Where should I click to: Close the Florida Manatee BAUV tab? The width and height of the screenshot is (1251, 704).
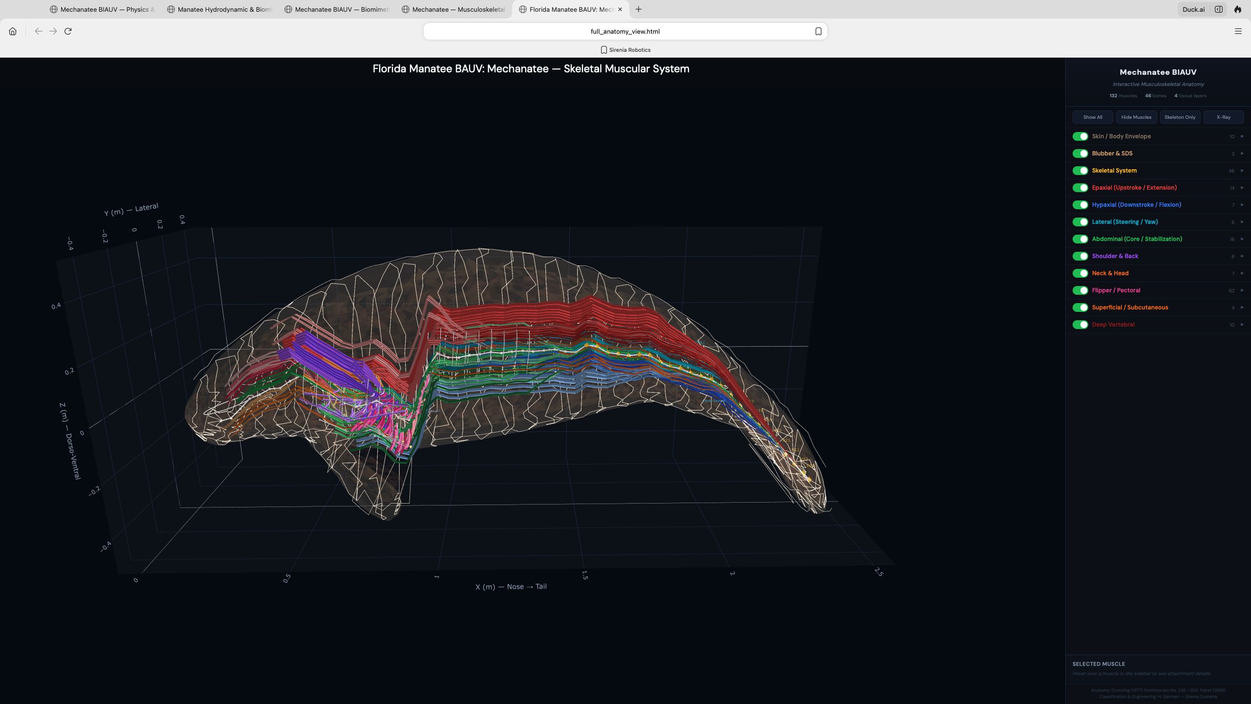pos(620,9)
